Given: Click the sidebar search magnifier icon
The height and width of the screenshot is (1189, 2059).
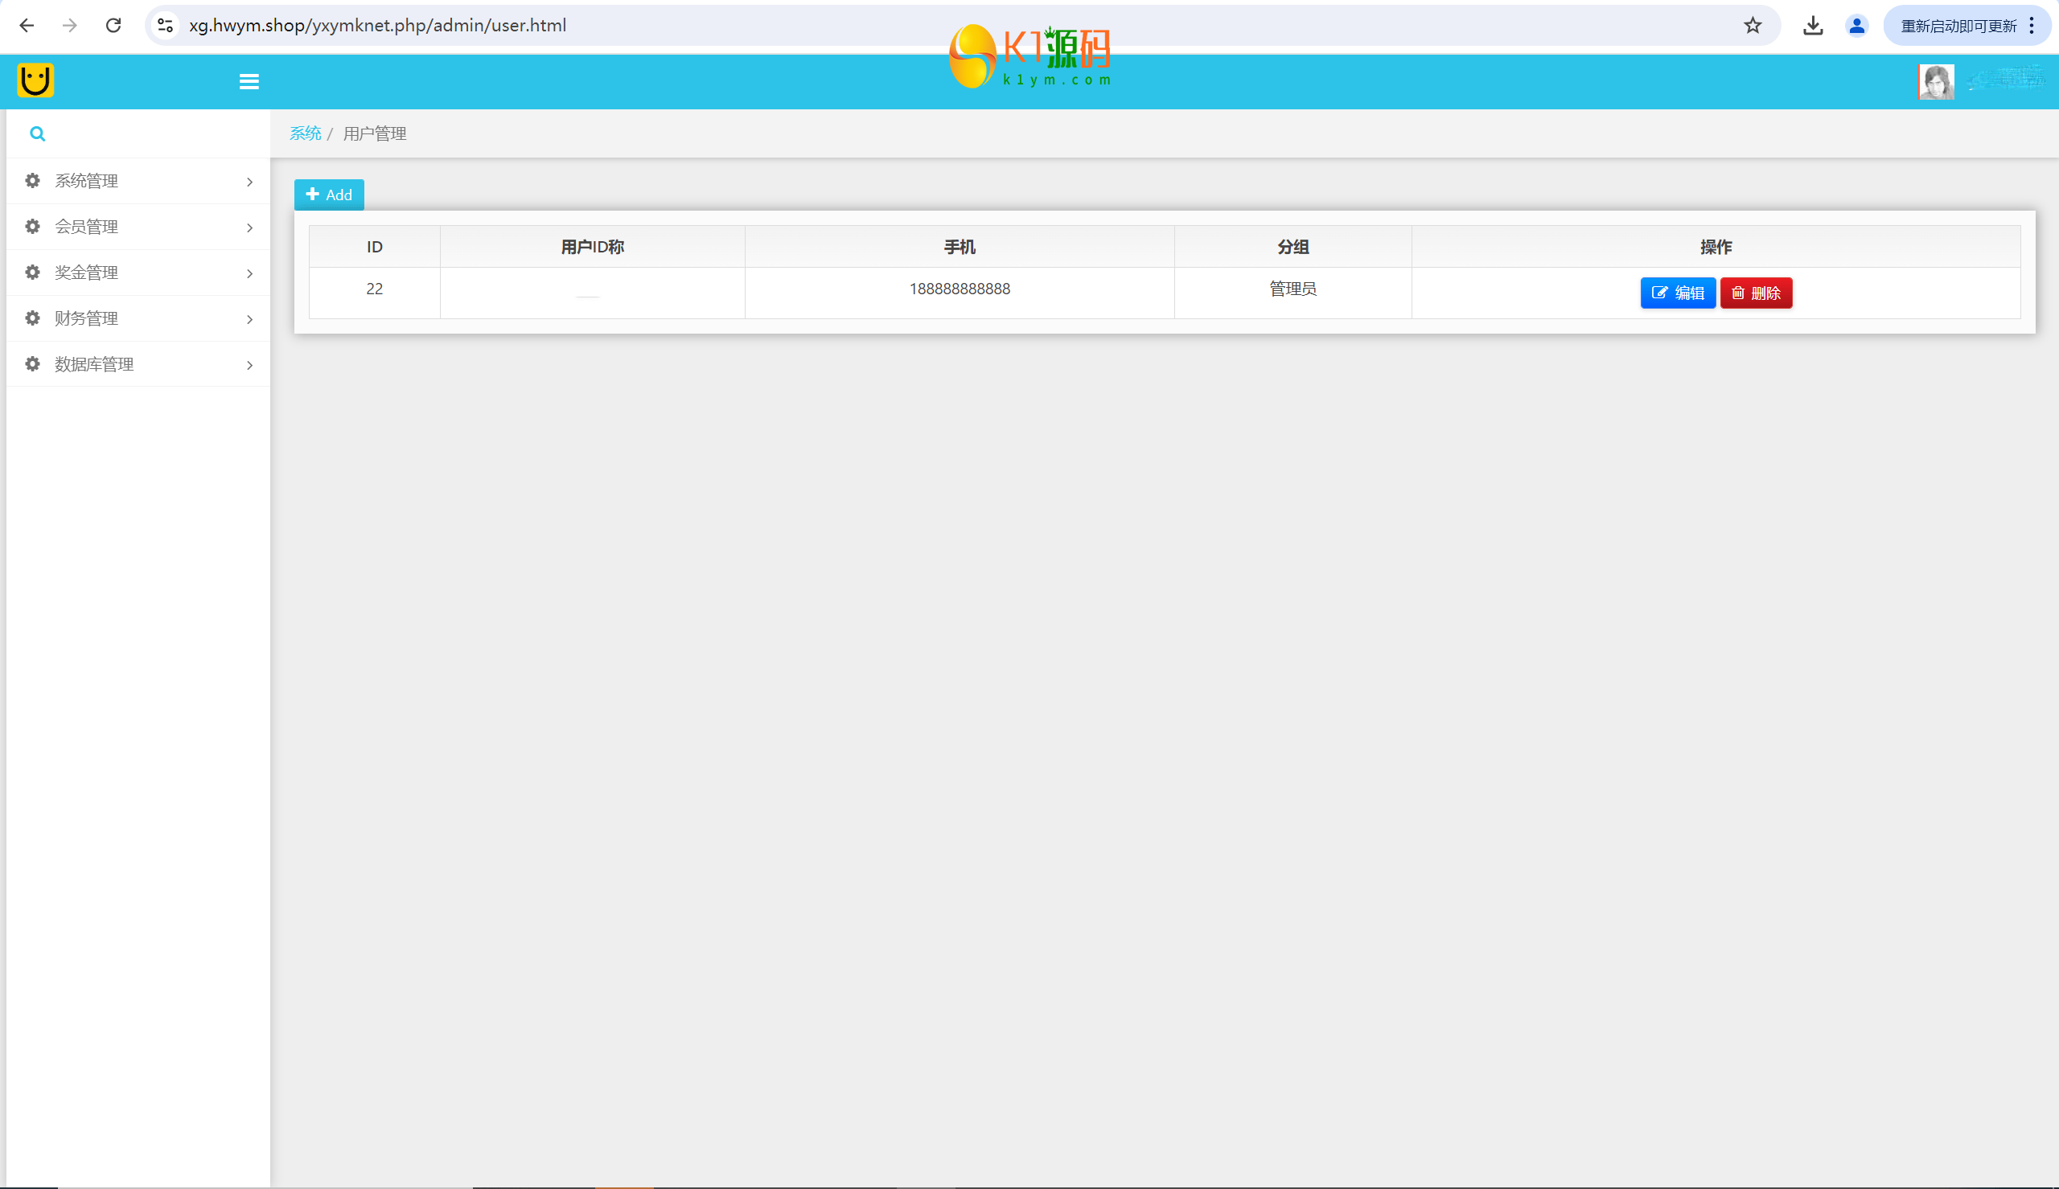Looking at the screenshot, I should pos(38,134).
